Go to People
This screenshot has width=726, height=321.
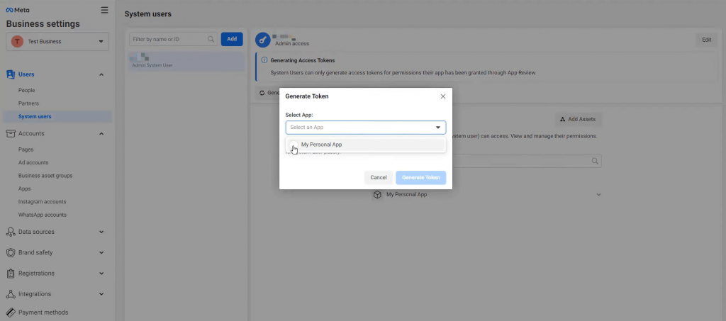(26, 90)
